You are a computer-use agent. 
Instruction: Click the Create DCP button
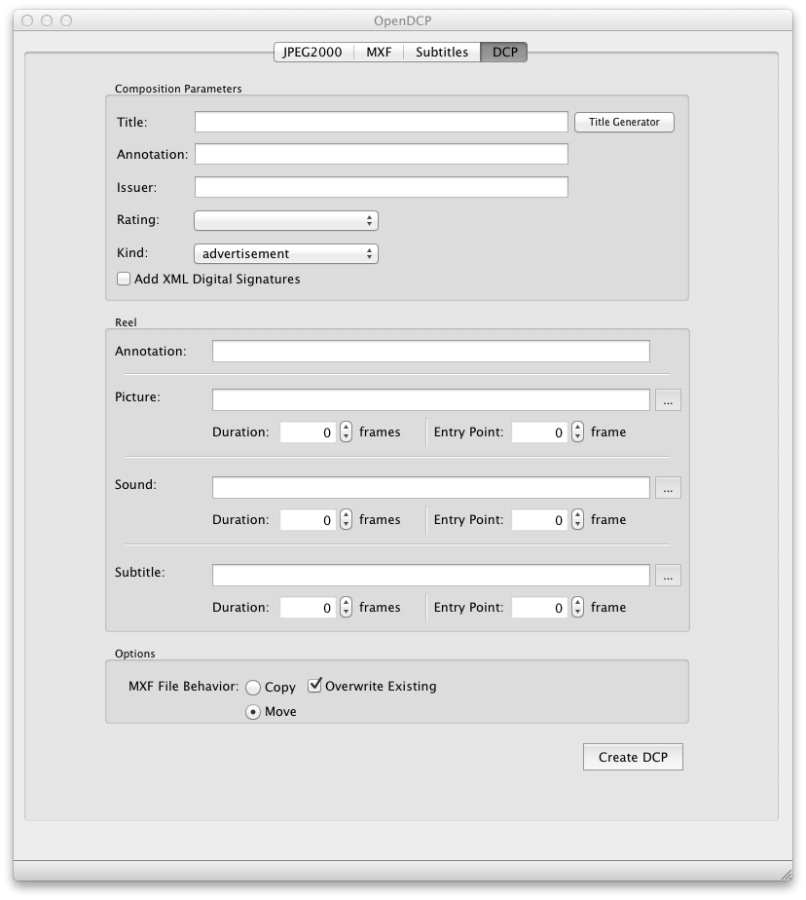[x=633, y=757]
